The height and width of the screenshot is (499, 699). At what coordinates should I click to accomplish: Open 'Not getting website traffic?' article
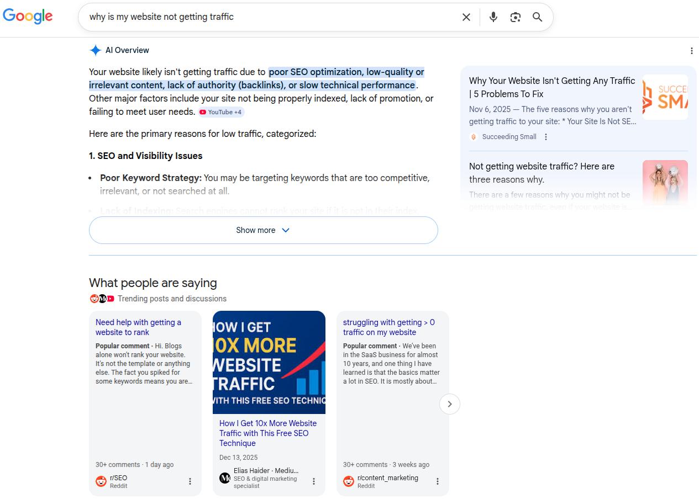tap(541, 173)
